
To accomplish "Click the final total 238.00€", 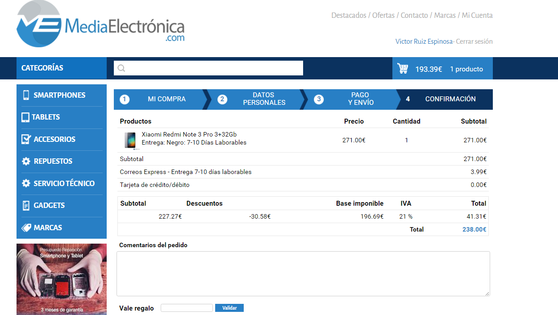I will point(475,229).
